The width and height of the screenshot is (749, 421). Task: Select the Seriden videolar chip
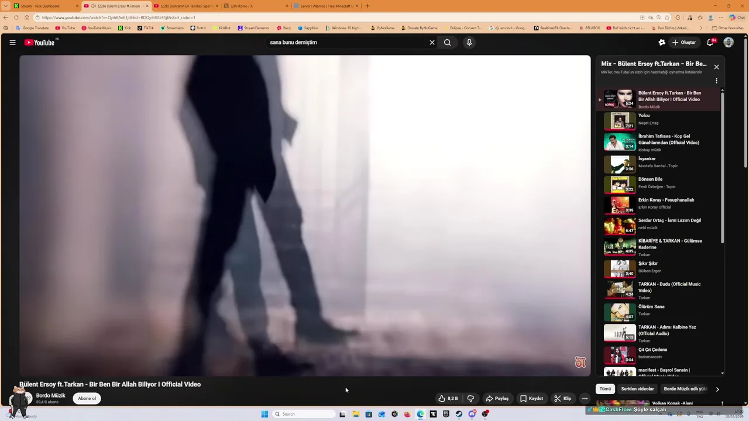[x=637, y=389]
